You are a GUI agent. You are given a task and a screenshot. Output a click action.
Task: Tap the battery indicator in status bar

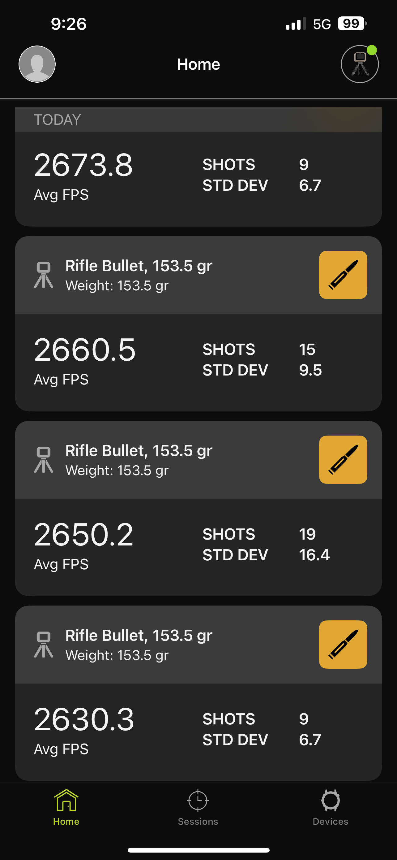(352, 24)
